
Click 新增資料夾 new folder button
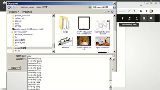[x=27, y=12]
